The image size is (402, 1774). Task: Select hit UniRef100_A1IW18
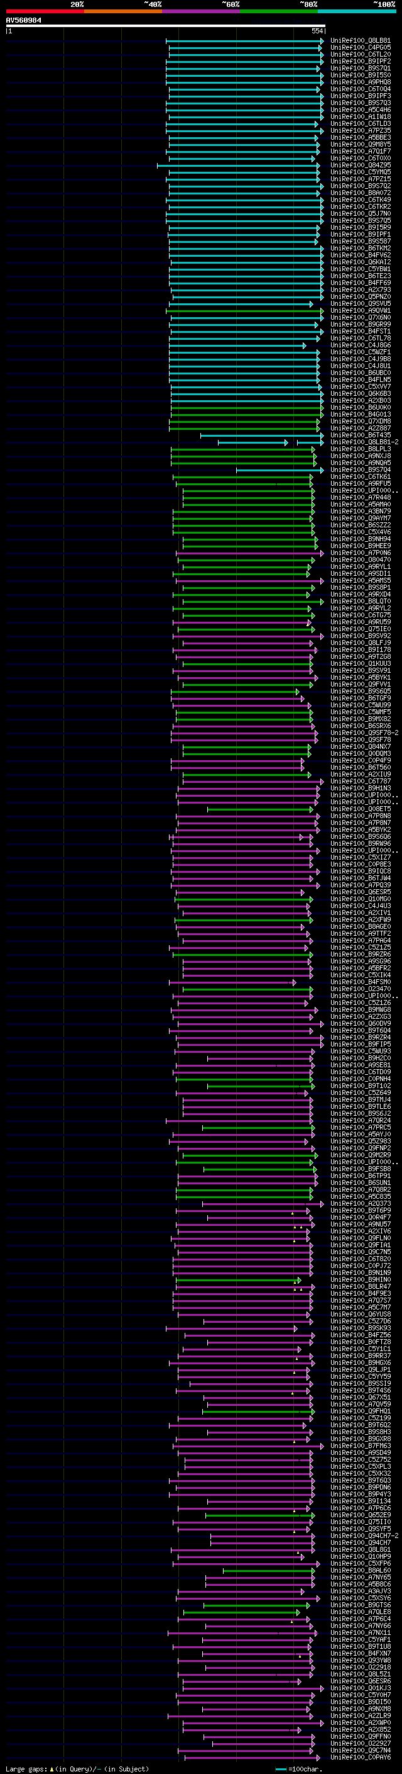click(361, 117)
